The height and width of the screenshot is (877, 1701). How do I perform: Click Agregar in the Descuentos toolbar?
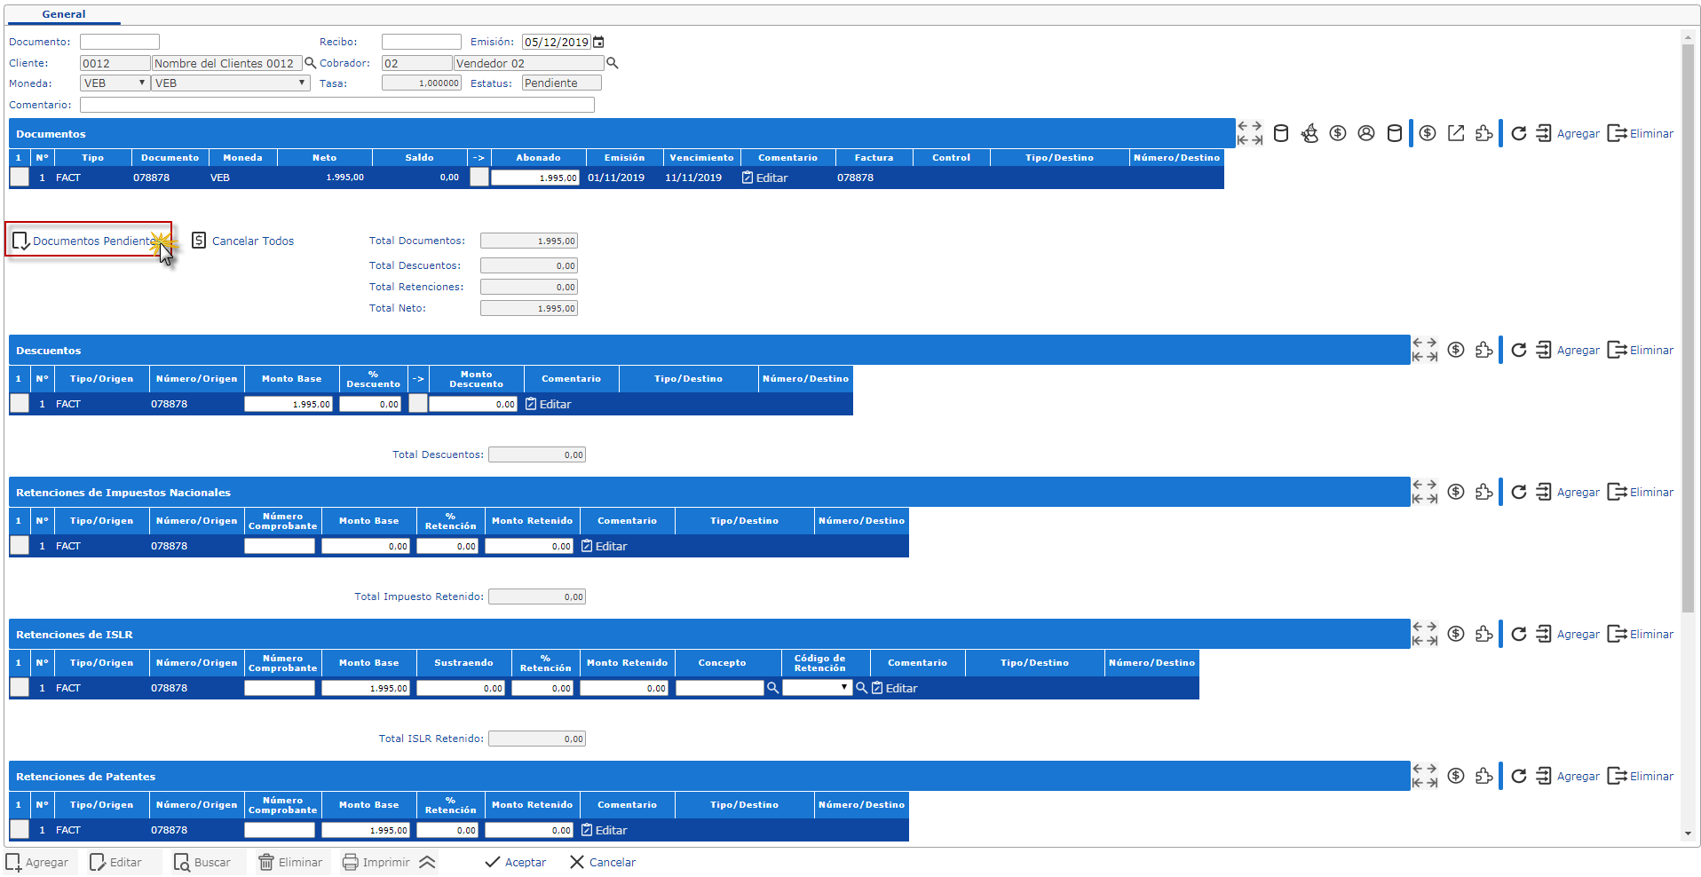1568,350
